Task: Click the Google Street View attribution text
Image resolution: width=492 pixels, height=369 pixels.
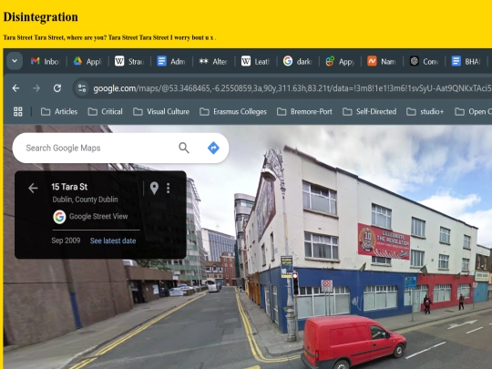Action: pos(98,216)
